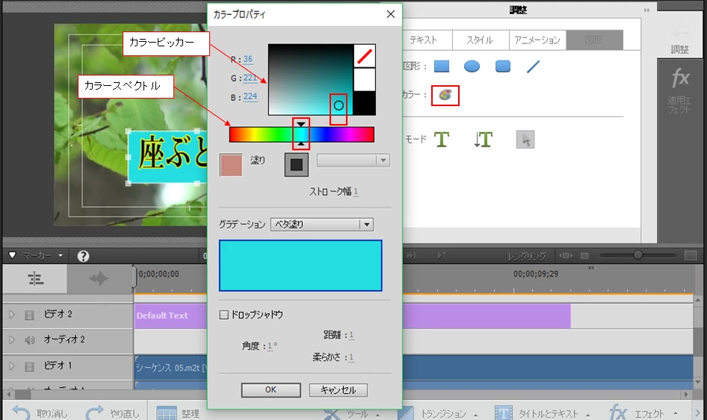Close the color properties dialog
Viewport: 707px width, 420px height.
pyautogui.click(x=390, y=14)
